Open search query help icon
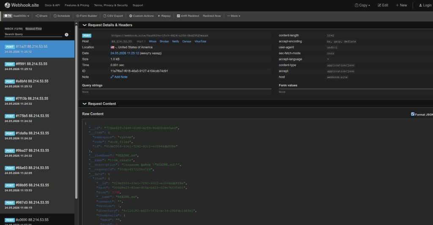The height and width of the screenshot is (225, 433). [66, 35]
